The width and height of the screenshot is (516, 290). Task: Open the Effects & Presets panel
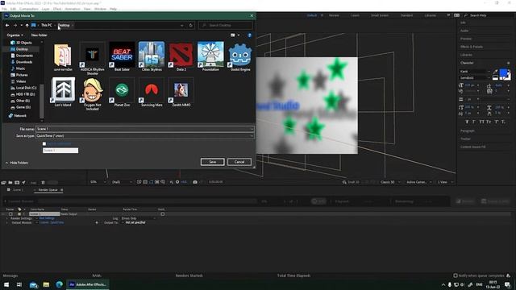(x=472, y=47)
